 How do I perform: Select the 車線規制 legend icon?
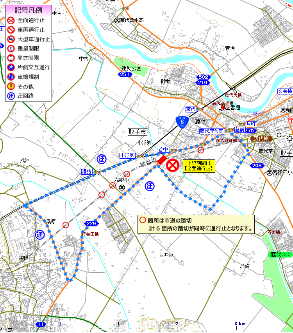tap(11, 77)
